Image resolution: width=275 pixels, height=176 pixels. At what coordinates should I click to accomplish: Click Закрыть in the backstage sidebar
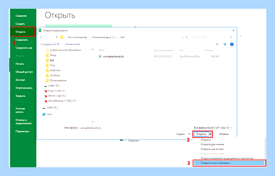tap(20, 96)
